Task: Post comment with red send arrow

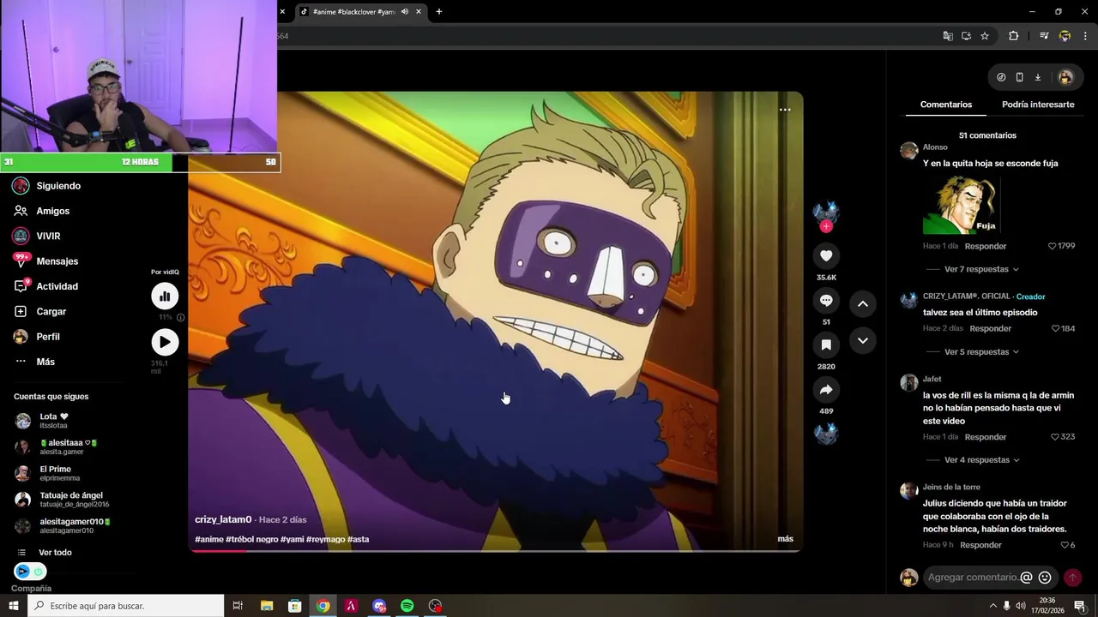Action: pos(1072,578)
